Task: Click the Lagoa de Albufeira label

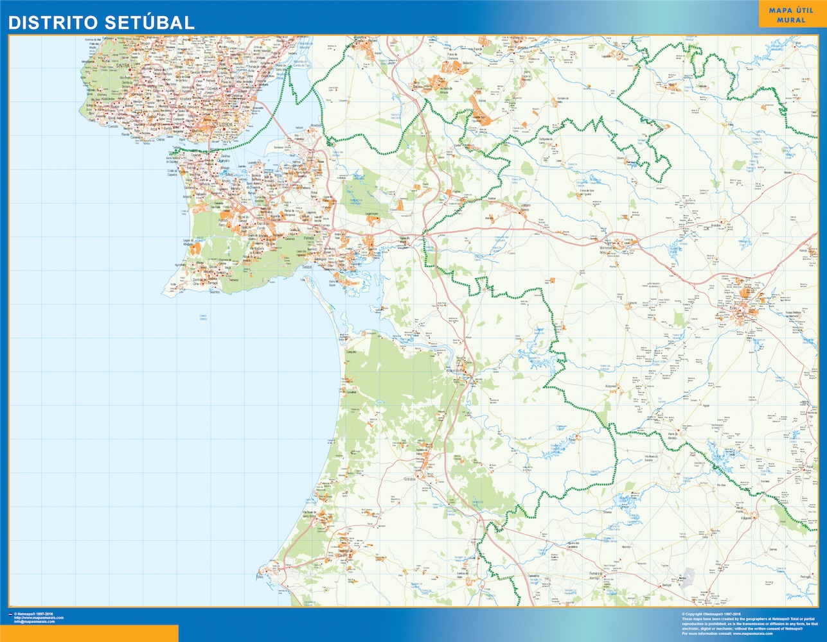Action: 188,243
